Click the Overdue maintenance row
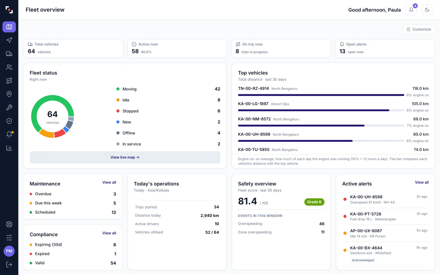The height and width of the screenshot is (275, 440). 73,194
